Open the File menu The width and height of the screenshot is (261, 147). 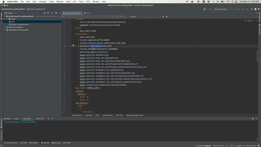(x=22, y=2)
